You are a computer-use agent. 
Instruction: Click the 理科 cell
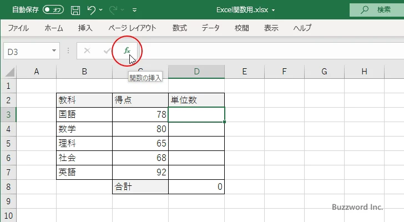coord(84,143)
